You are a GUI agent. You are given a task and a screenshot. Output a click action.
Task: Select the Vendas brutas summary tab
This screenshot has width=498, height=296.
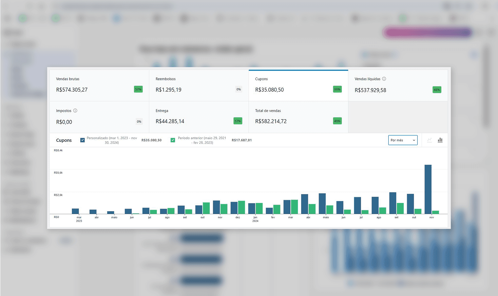click(x=99, y=85)
